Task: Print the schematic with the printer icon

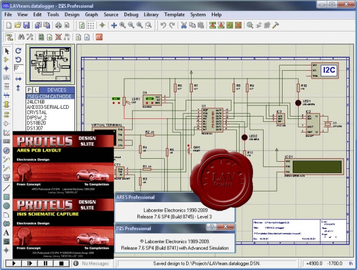Action: tap(58, 25)
